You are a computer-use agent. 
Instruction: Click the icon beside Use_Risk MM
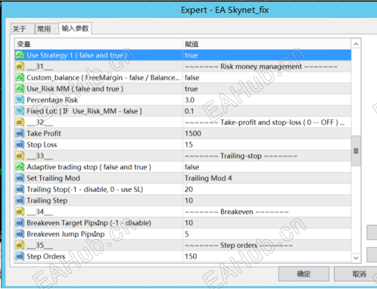20,89
